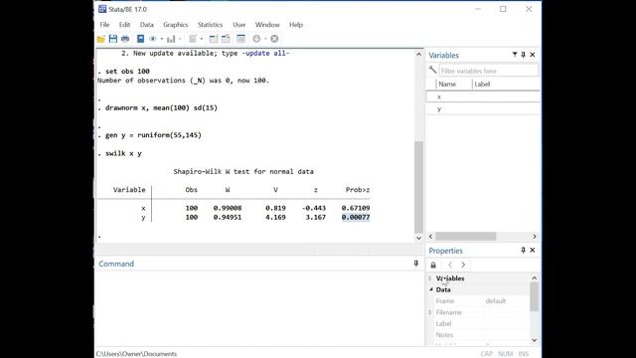
Task: Pin the Variables panel
Action: coord(524,55)
